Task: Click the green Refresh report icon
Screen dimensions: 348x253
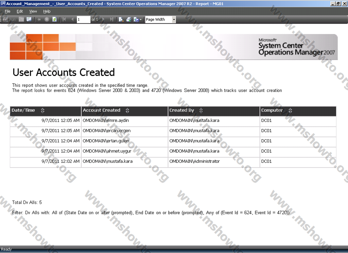Action: click(x=54, y=19)
